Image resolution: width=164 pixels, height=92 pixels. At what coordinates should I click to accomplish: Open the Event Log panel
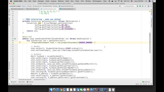tap(146, 82)
